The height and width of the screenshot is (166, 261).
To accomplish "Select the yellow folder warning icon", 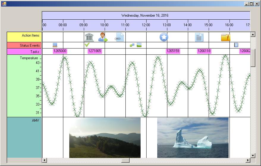I will coord(226,37).
